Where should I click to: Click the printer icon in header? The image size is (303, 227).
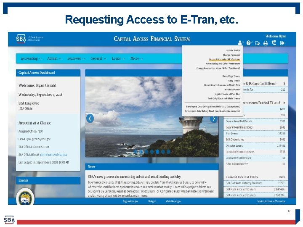click(x=266, y=43)
